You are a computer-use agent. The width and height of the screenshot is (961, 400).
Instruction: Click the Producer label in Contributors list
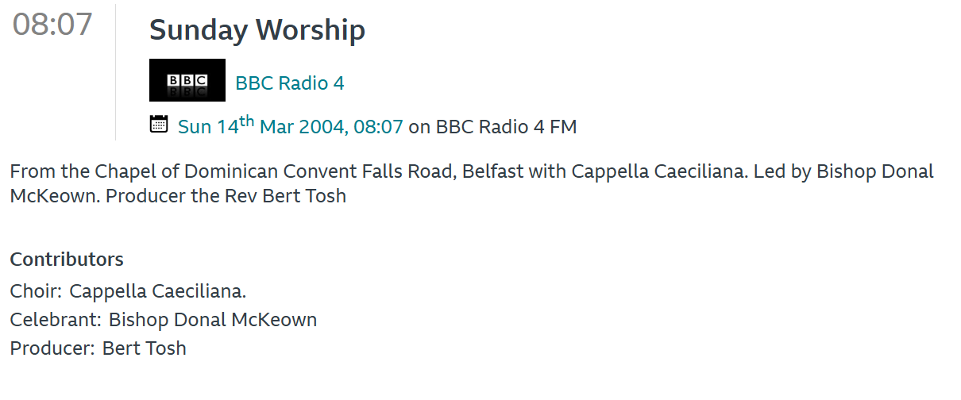coord(52,348)
